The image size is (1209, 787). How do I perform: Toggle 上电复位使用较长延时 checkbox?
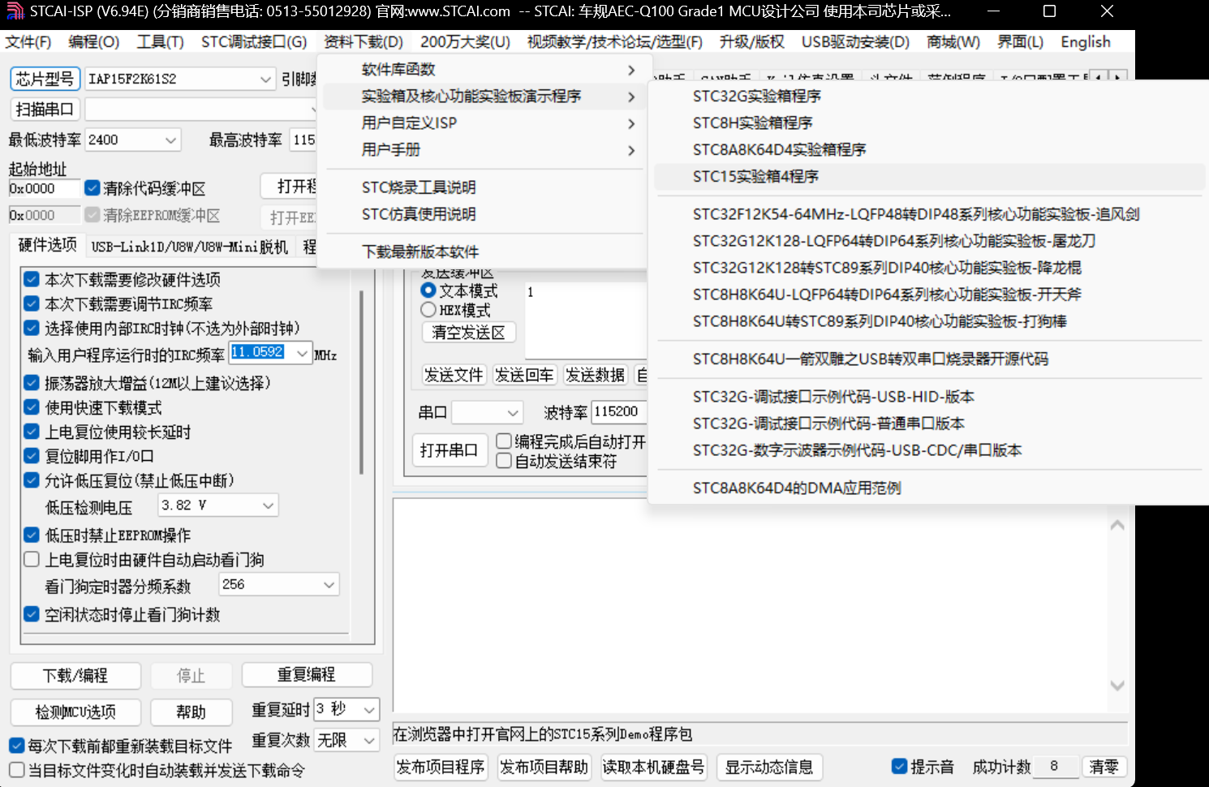tap(32, 431)
